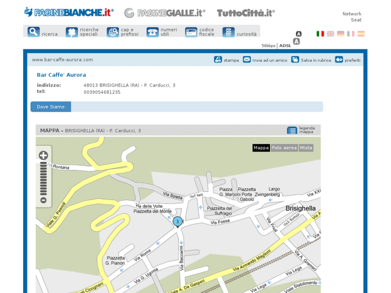Click the Via Armando Maglioni street label

point(252,261)
